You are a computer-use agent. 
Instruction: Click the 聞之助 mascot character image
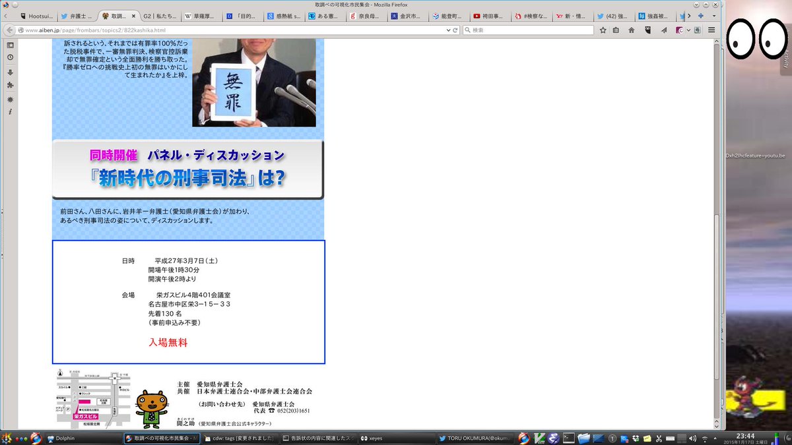[152, 409]
